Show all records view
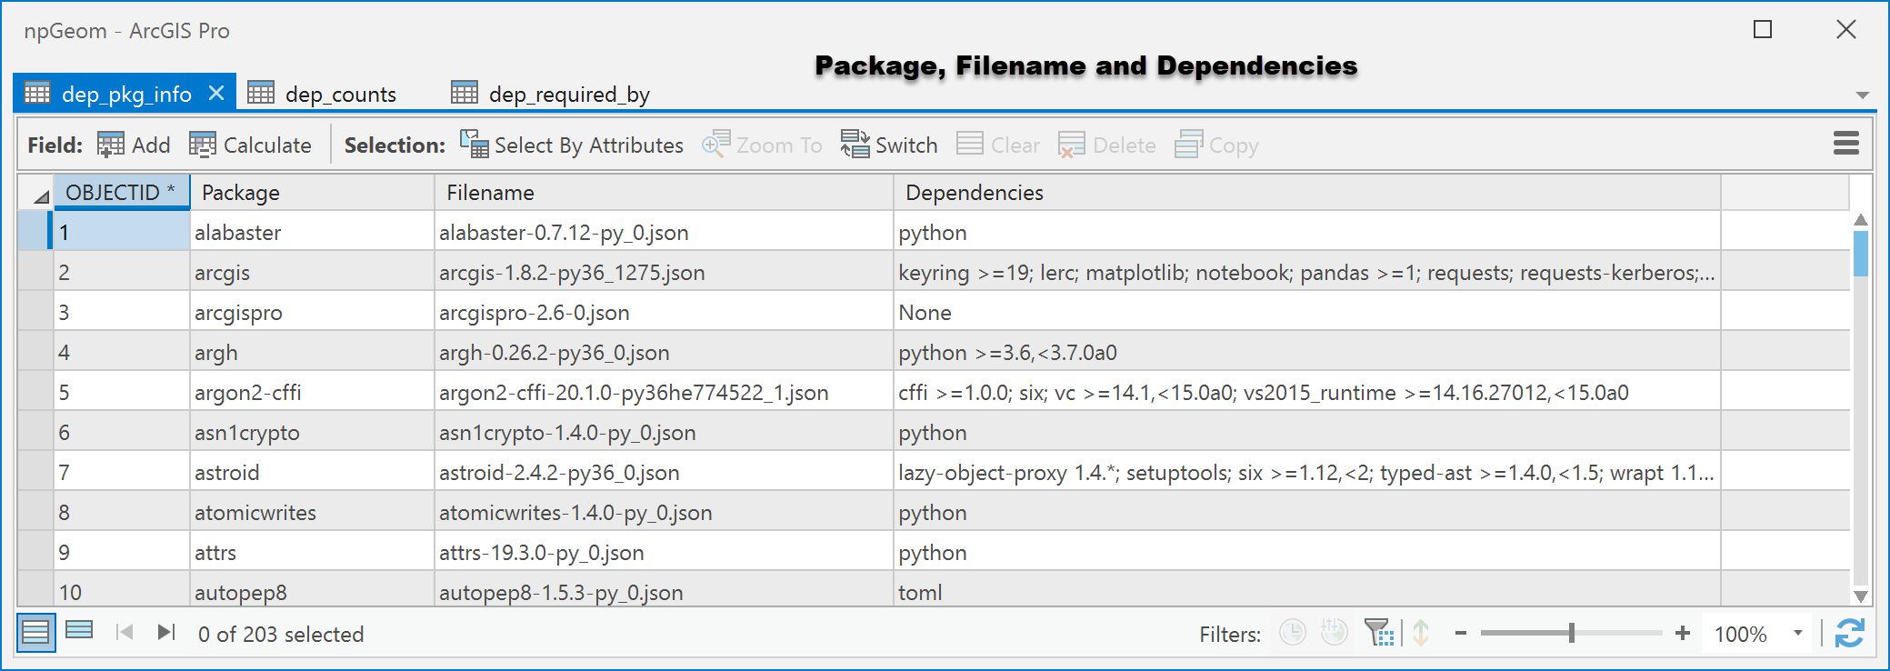 pyautogui.click(x=35, y=632)
